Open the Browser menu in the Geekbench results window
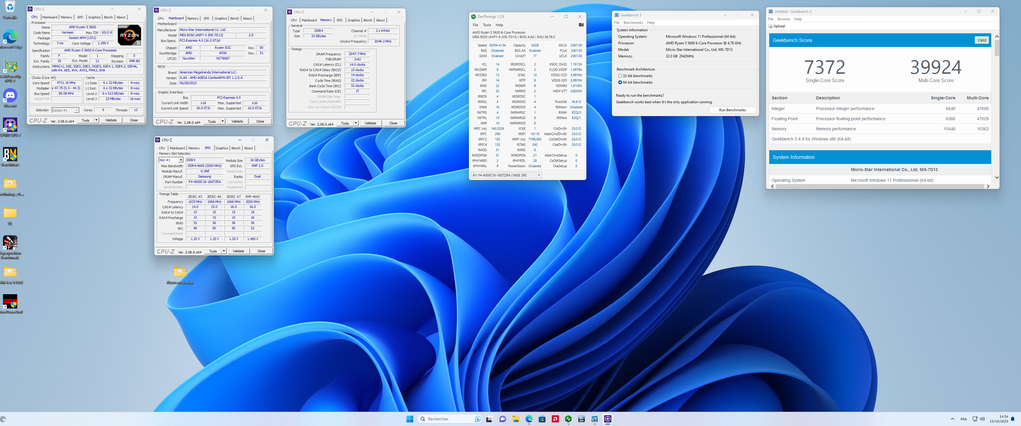This screenshot has height=426, width=1021. pos(784,19)
